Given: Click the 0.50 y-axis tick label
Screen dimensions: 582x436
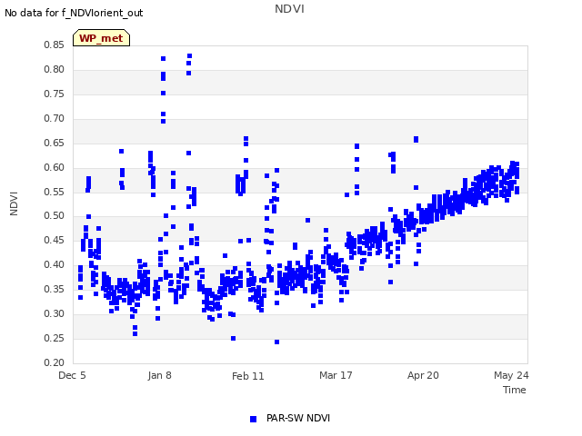Looking at the screenshot, I should [x=54, y=215].
